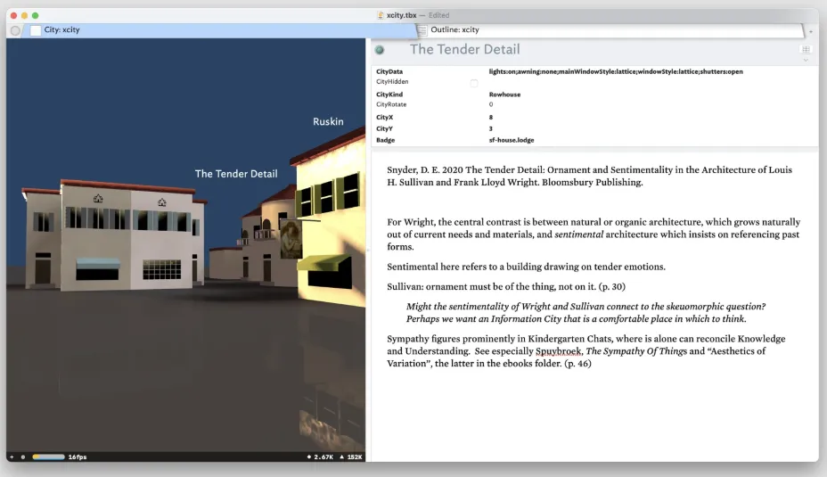Switch to the Outline: xcity tab

[x=610, y=30]
